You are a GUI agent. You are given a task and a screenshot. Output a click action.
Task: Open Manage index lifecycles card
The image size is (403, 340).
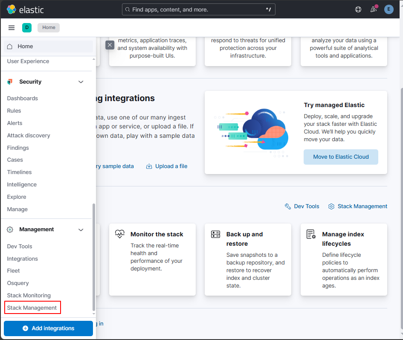pos(344,259)
